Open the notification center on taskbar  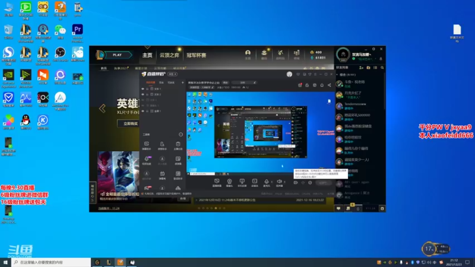[468, 262]
